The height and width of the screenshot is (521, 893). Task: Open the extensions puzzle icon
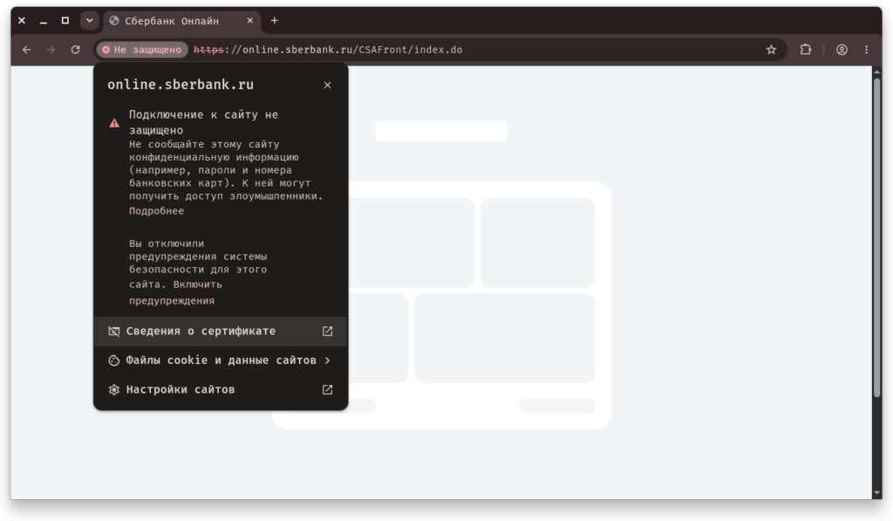[x=805, y=50]
